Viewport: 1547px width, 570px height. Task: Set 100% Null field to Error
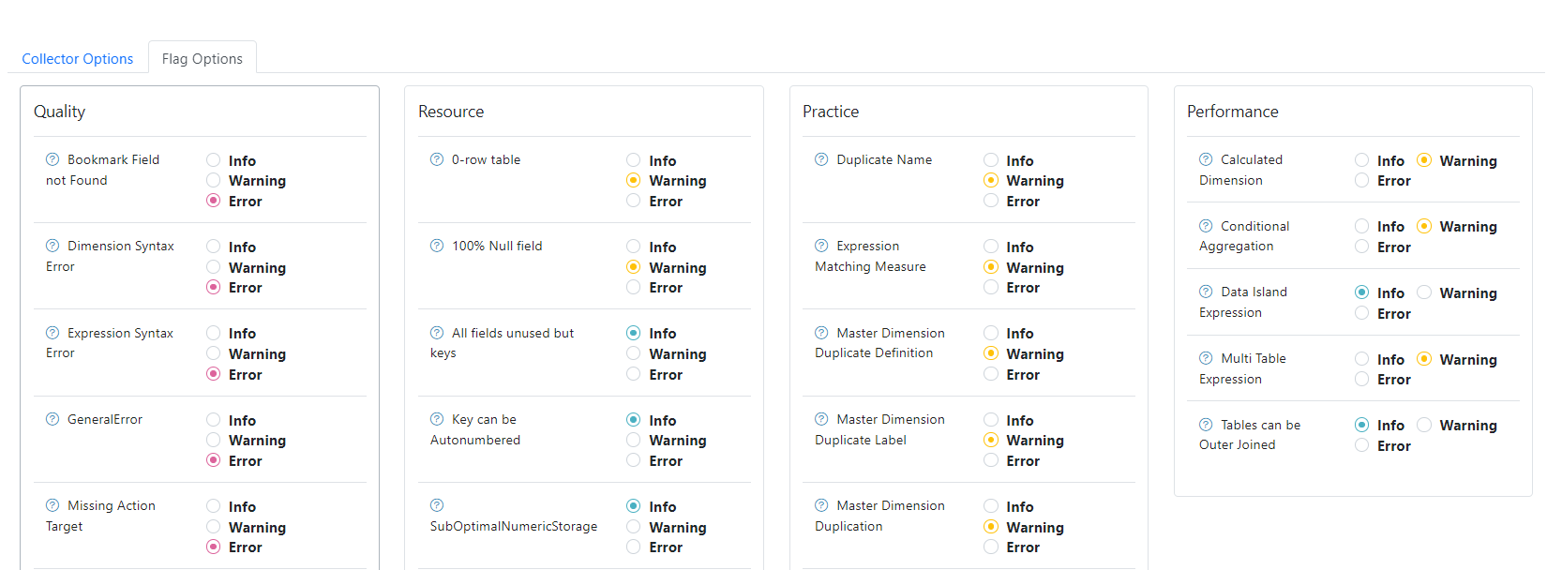(x=634, y=287)
